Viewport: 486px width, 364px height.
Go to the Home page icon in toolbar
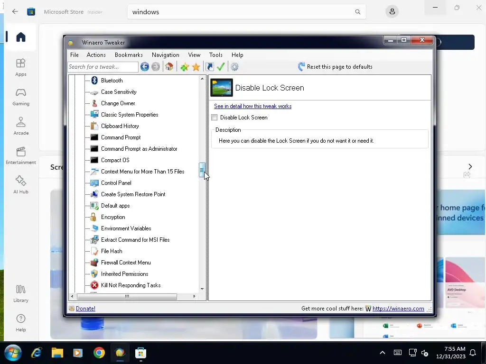169,66
